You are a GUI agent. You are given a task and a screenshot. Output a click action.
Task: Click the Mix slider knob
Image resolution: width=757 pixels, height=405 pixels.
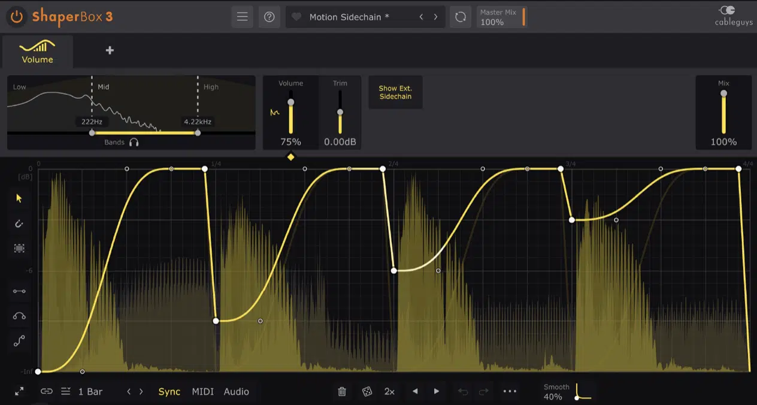[723, 93]
